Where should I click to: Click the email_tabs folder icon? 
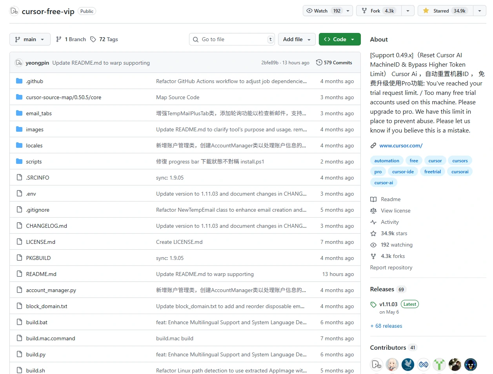click(x=19, y=113)
